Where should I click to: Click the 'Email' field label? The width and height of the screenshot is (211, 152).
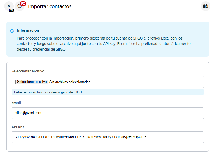click(x=16, y=103)
